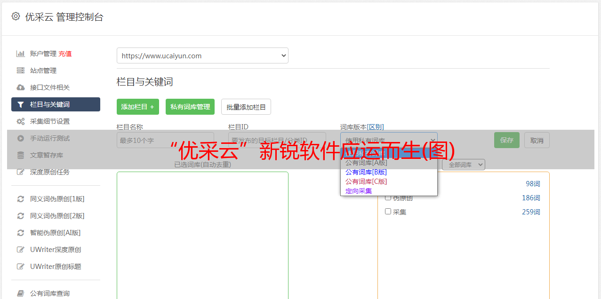Click the 已选词库(自动去重) label

point(202,165)
